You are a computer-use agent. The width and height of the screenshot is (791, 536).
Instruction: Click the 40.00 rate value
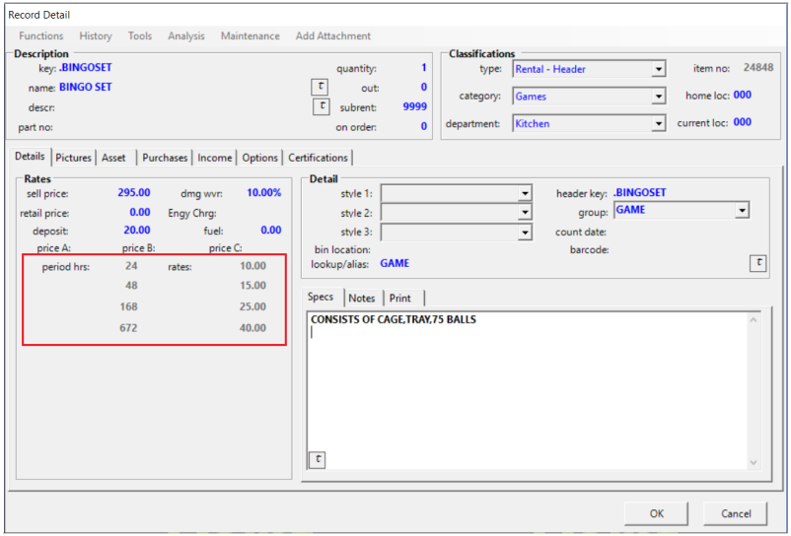click(x=252, y=328)
